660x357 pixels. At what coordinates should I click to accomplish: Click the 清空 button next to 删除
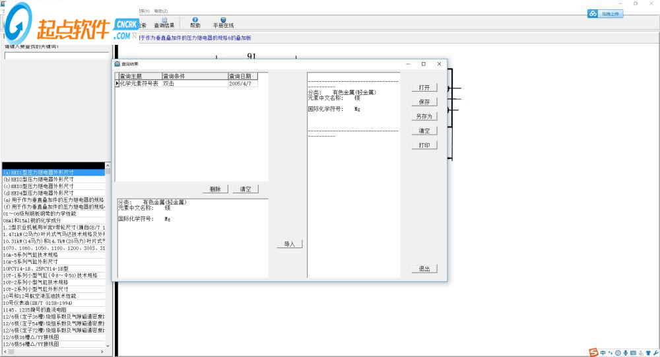click(246, 189)
